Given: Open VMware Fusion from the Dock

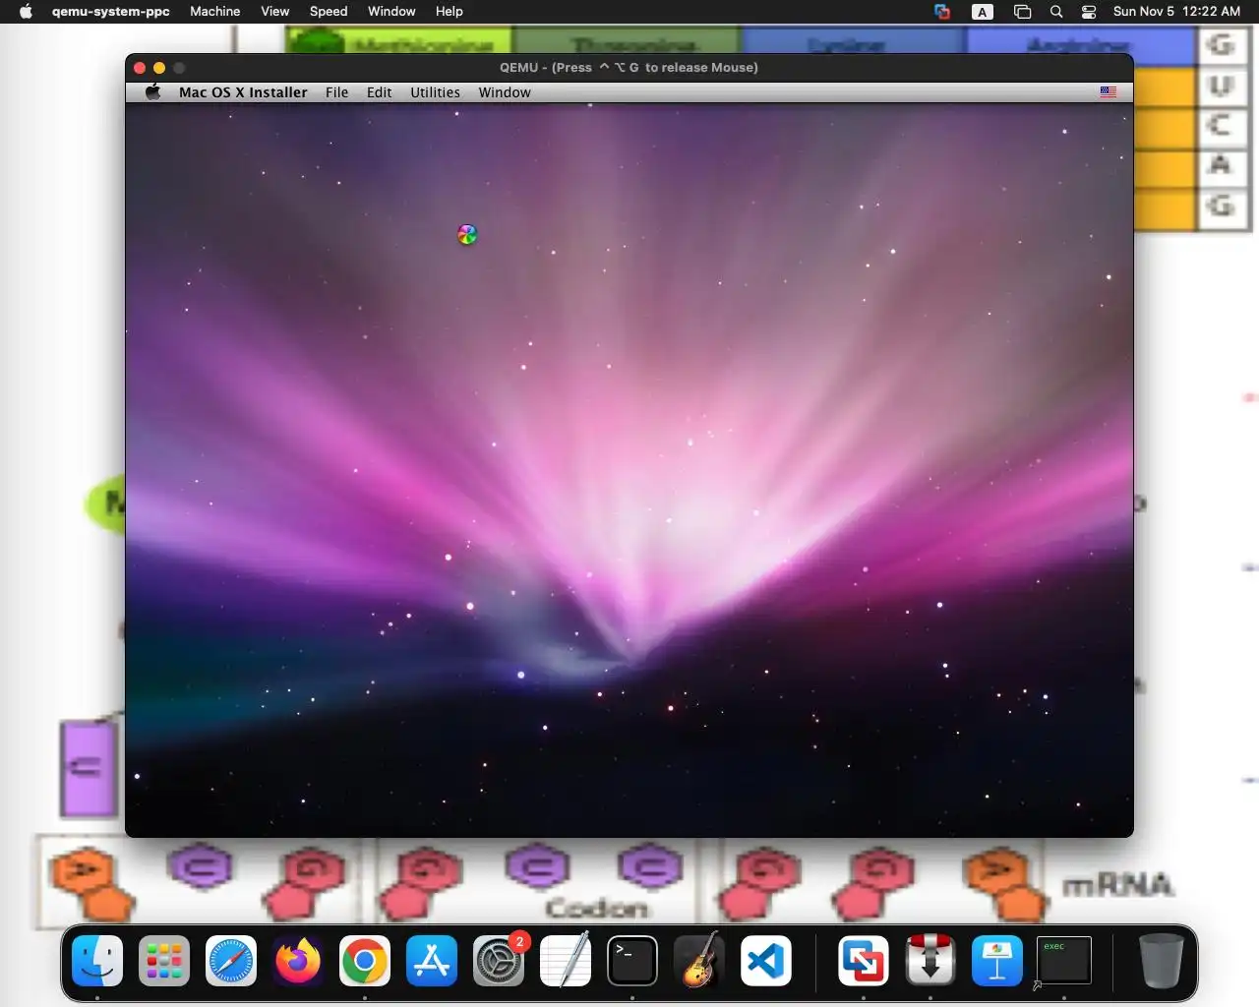Looking at the screenshot, I should click(x=864, y=961).
